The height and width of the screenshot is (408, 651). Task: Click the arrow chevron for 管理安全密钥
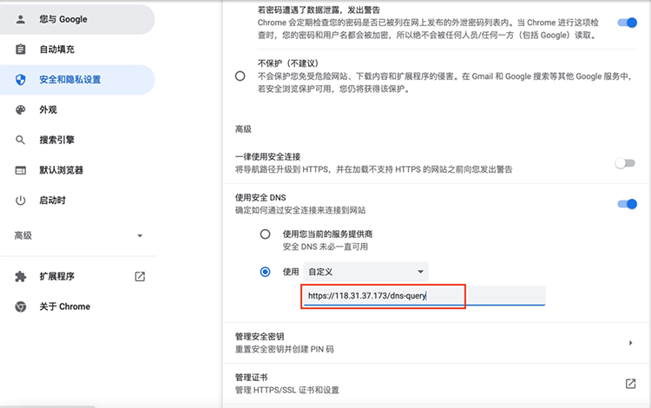pos(630,343)
